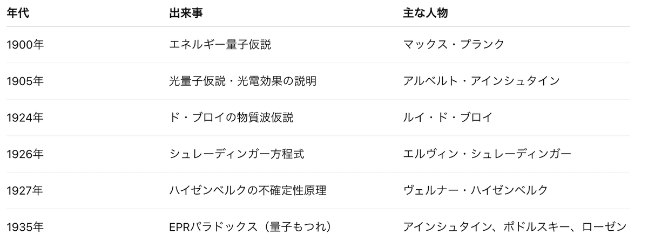The height and width of the screenshot is (248, 648).
Task: Select ハイゼンベルクの不確定性原理 text
Action: pos(248,190)
